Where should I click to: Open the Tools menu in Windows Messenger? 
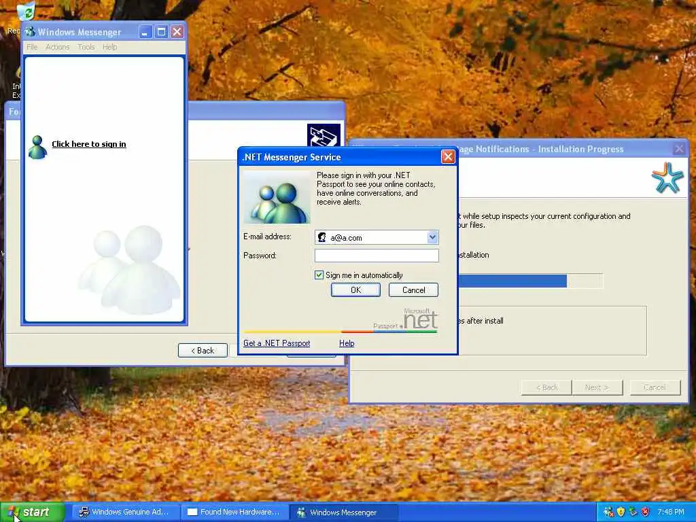click(x=86, y=47)
